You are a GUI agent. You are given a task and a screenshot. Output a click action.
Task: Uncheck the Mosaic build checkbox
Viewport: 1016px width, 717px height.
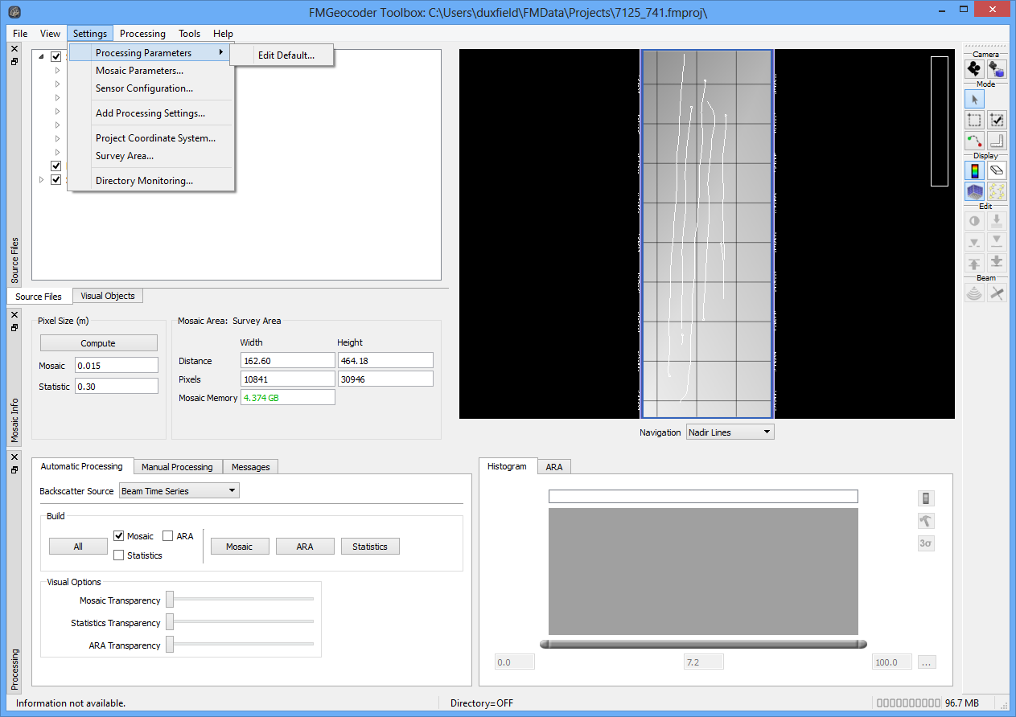pyautogui.click(x=119, y=536)
